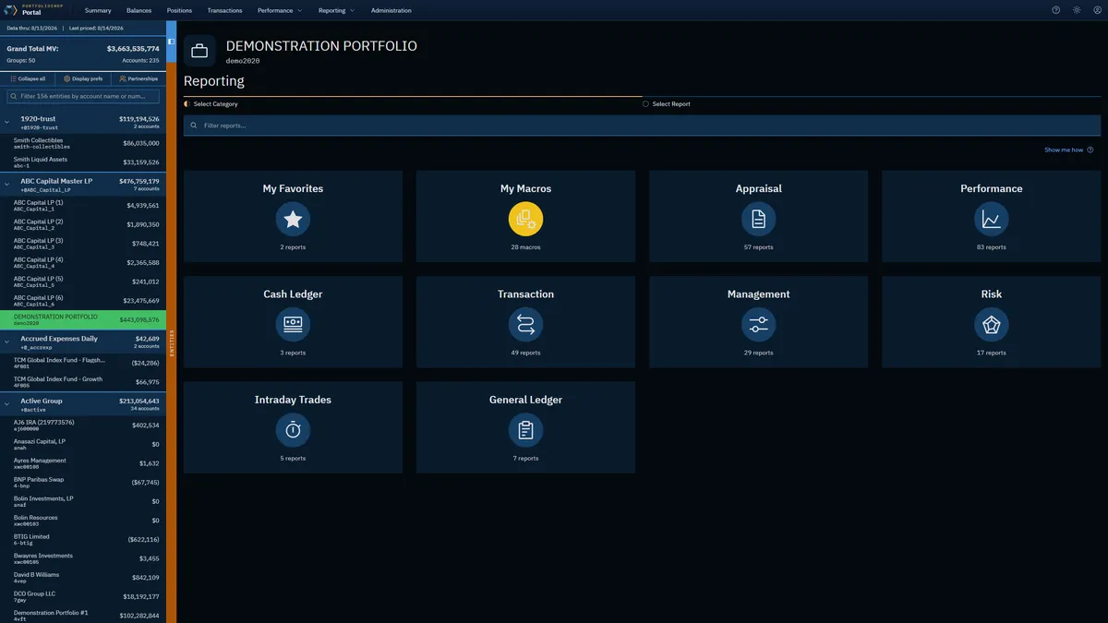1108x623 pixels.
Task: Open Display prefs
Action: tap(83, 79)
